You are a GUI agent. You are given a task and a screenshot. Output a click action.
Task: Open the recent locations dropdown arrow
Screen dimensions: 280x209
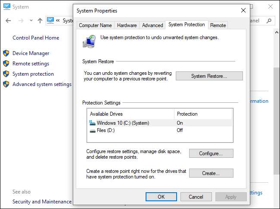(x=31, y=21)
